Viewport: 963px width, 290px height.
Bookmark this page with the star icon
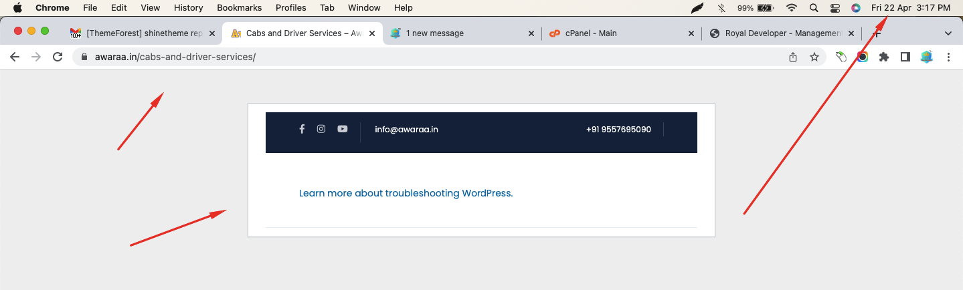click(814, 57)
